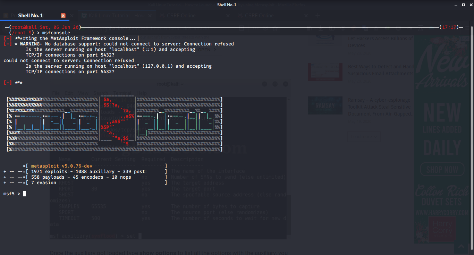Open a new browser tab with the plus icon

click(x=318, y=15)
